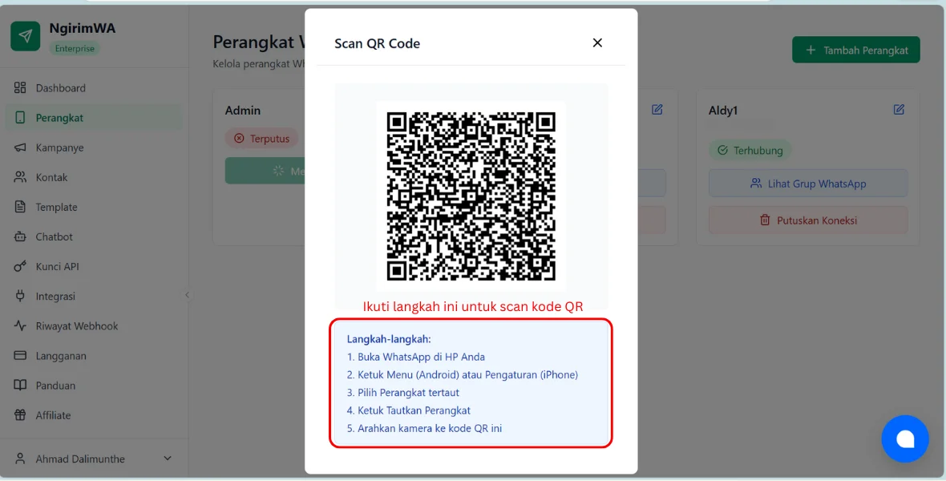This screenshot has width=946, height=481.
Task: Click the Terputus status badge on Admin
Action: pyautogui.click(x=261, y=139)
